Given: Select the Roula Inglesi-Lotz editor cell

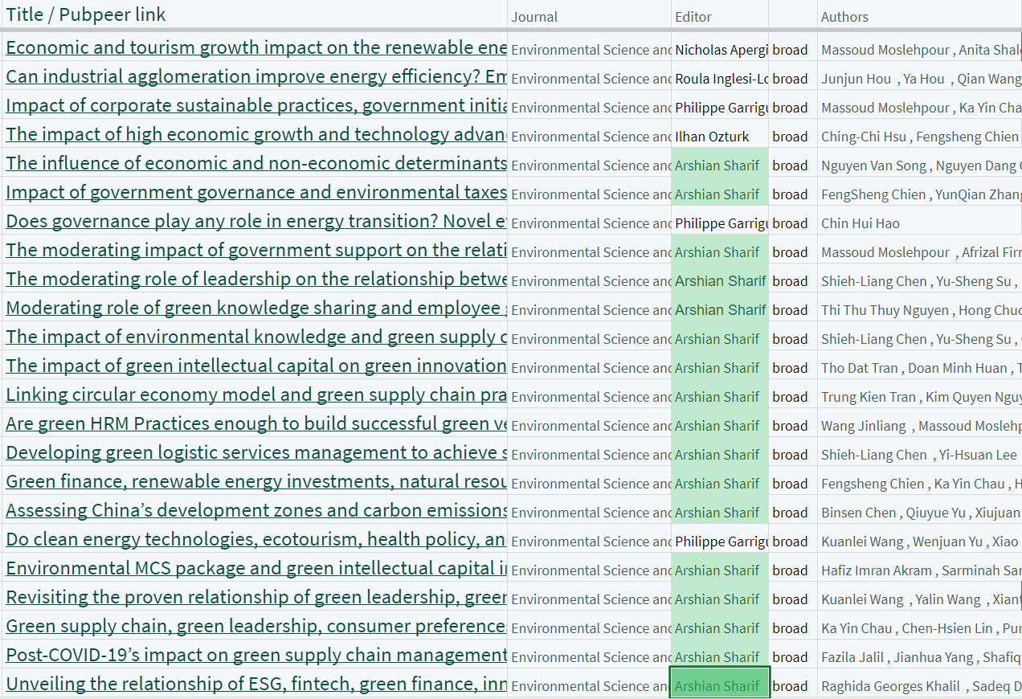Looking at the screenshot, I should coord(720,79).
